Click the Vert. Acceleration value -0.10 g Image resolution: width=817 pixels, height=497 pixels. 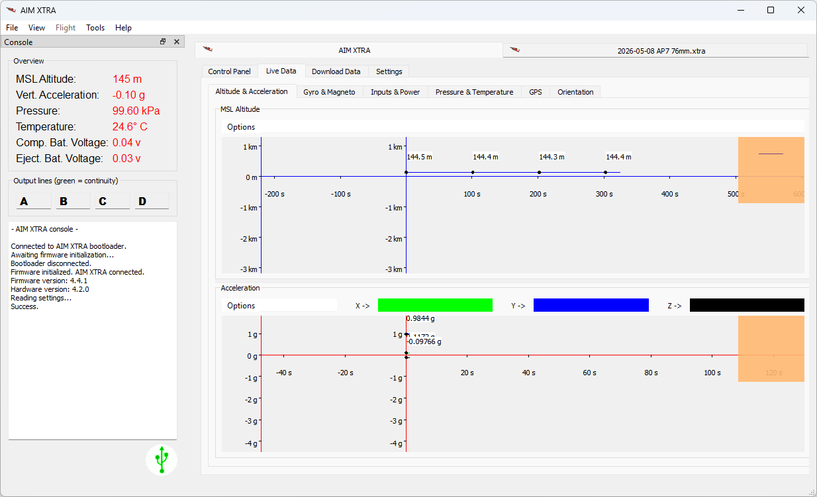tap(130, 95)
